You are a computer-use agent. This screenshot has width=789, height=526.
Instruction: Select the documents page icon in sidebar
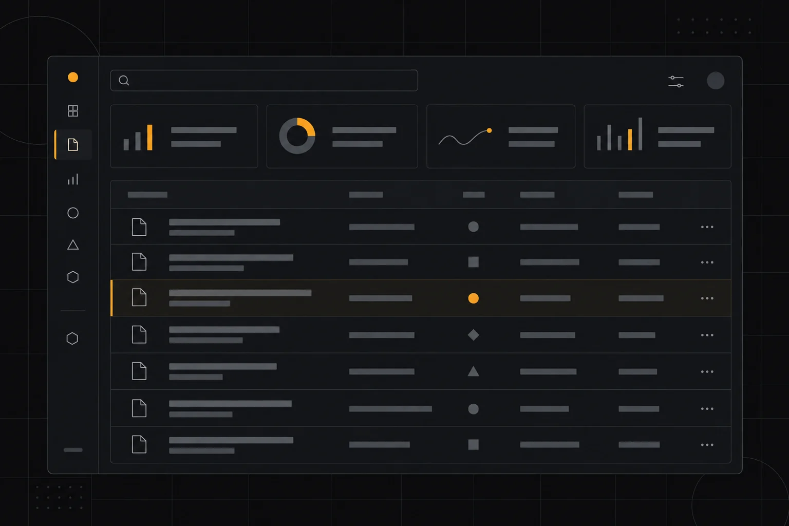pos(73,145)
